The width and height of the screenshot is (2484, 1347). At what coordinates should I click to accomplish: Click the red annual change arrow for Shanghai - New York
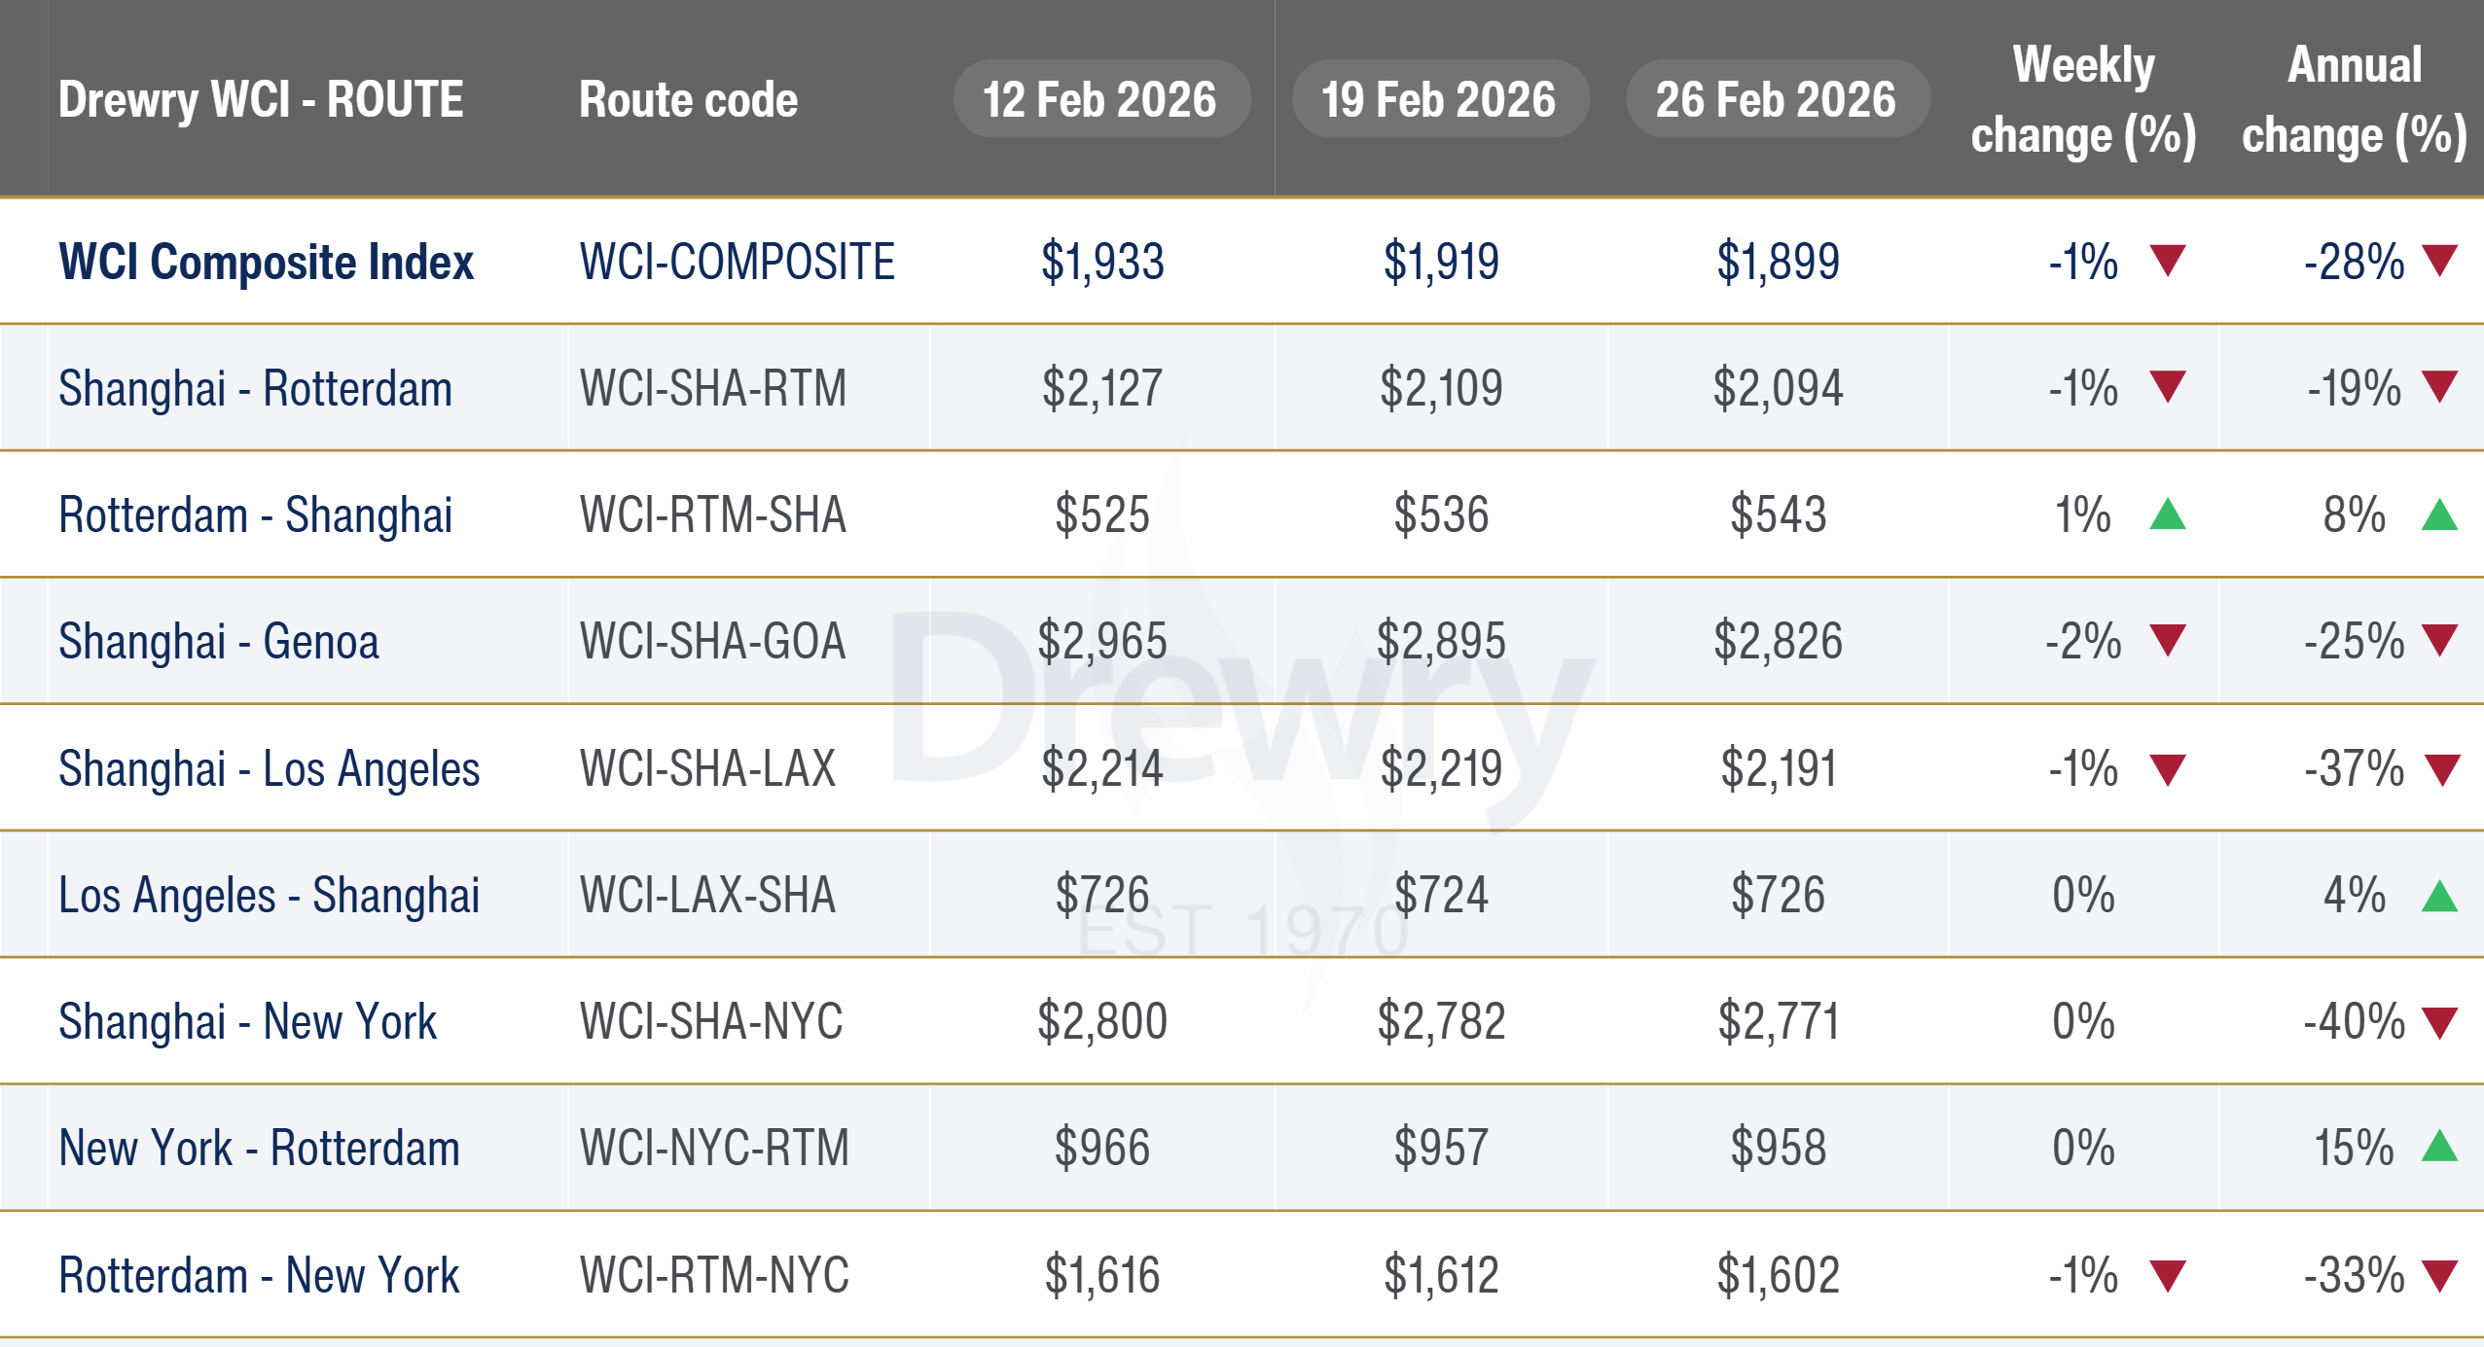pyautogui.click(x=2439, y=1022)
